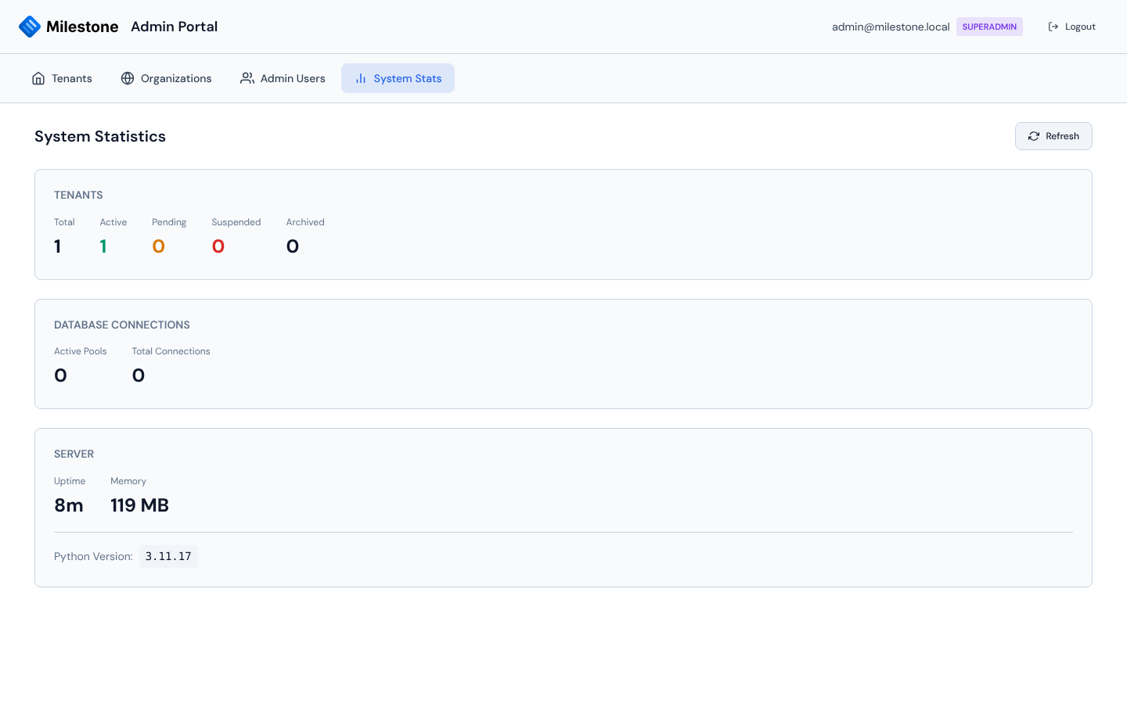The image size is (1127, 704).
Task: Click the System Statistics heading
Action: coord(100,136)
